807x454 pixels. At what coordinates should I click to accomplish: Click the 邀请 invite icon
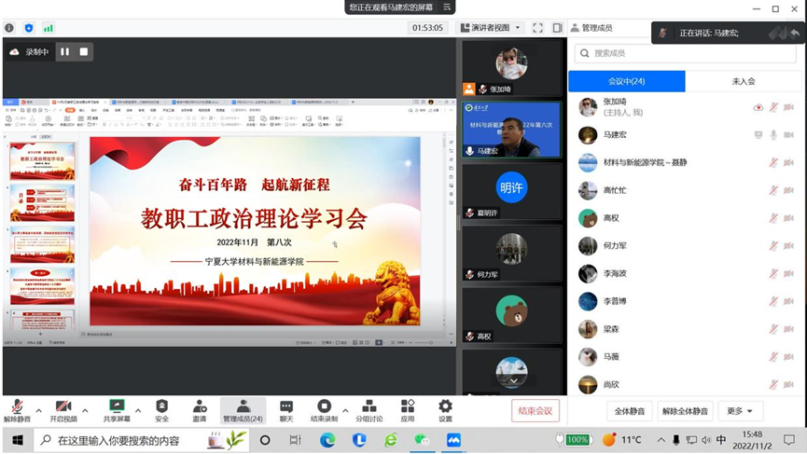(200, 406)
